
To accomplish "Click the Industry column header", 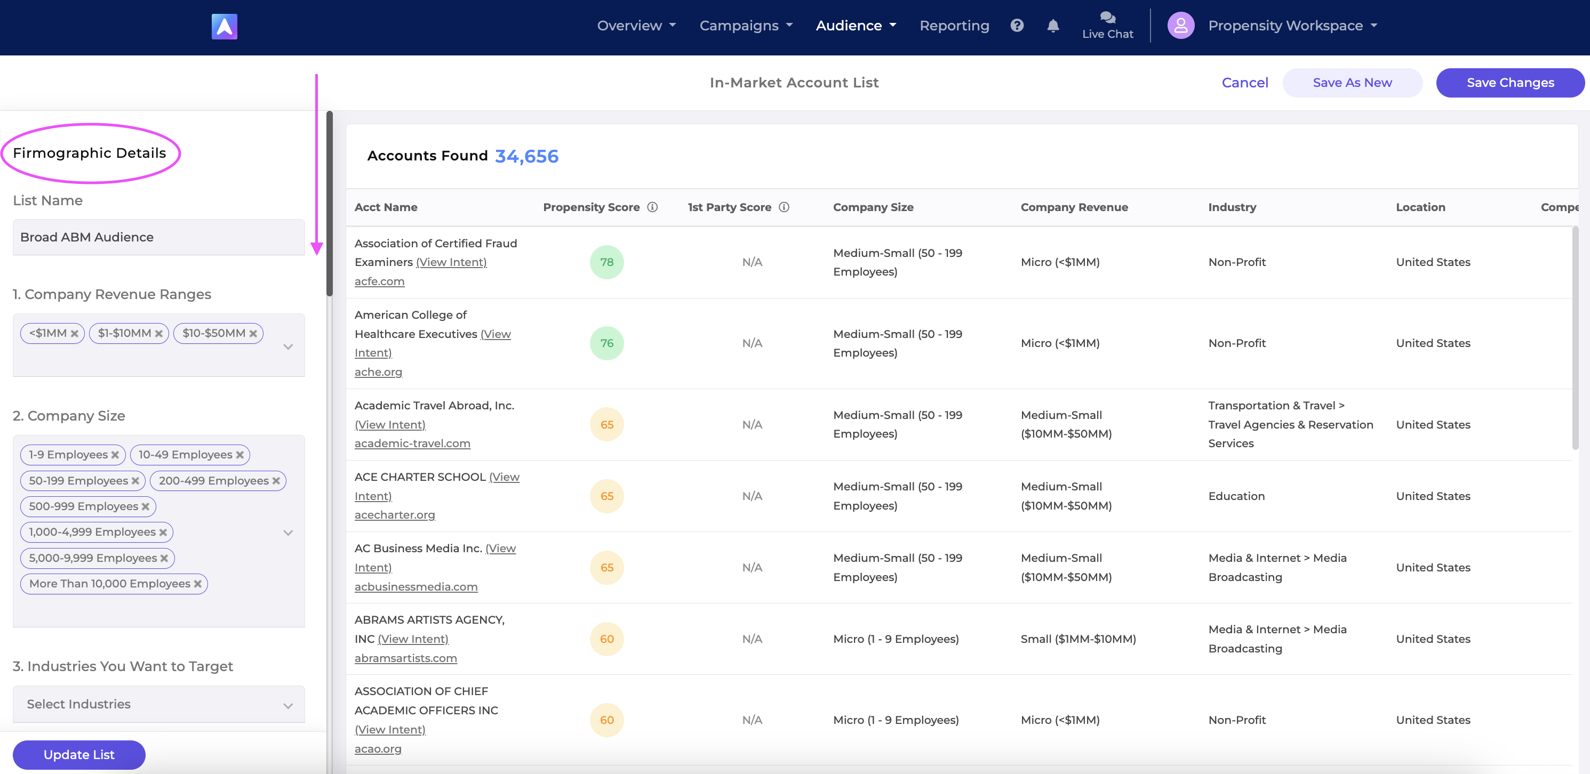I will (x=1232, y=208).
